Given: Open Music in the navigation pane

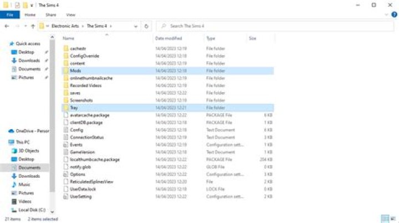Looking at the screenshot, I should point(24,184).
